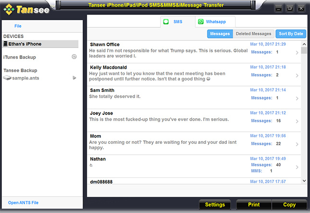Close the Tansee window
This screenshot has height=213, width=310.
point(301,9)
